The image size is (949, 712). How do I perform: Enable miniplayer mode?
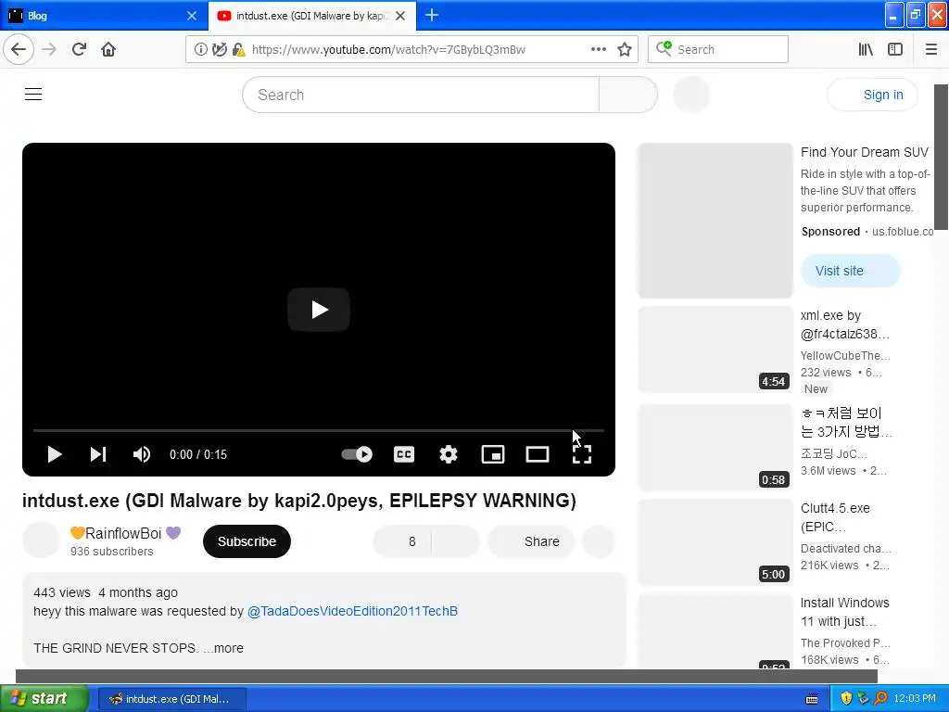tap(493, 454)
